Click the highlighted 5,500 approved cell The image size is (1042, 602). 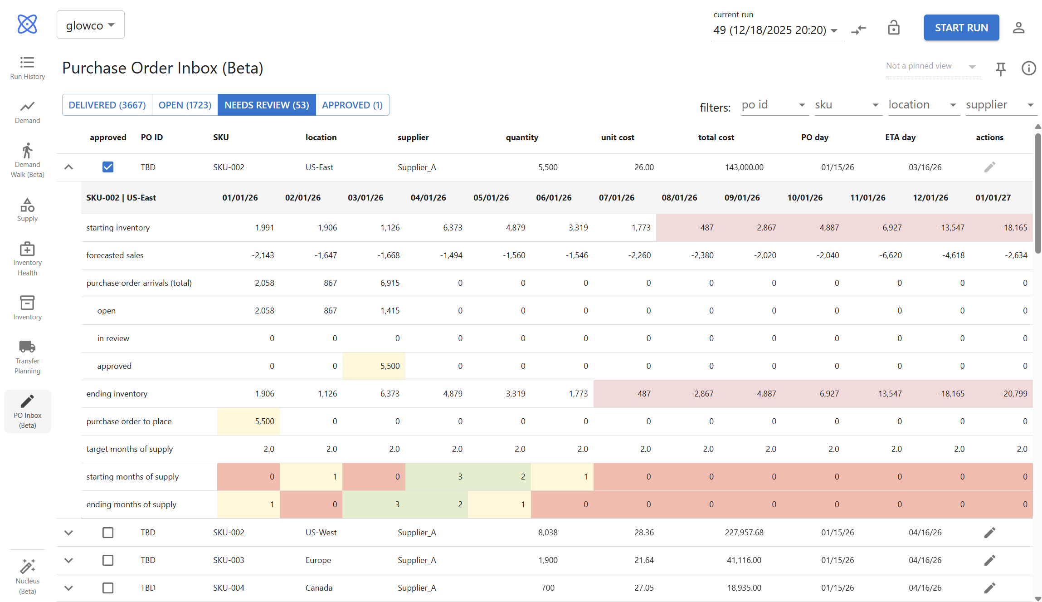[x=374, y=366]
